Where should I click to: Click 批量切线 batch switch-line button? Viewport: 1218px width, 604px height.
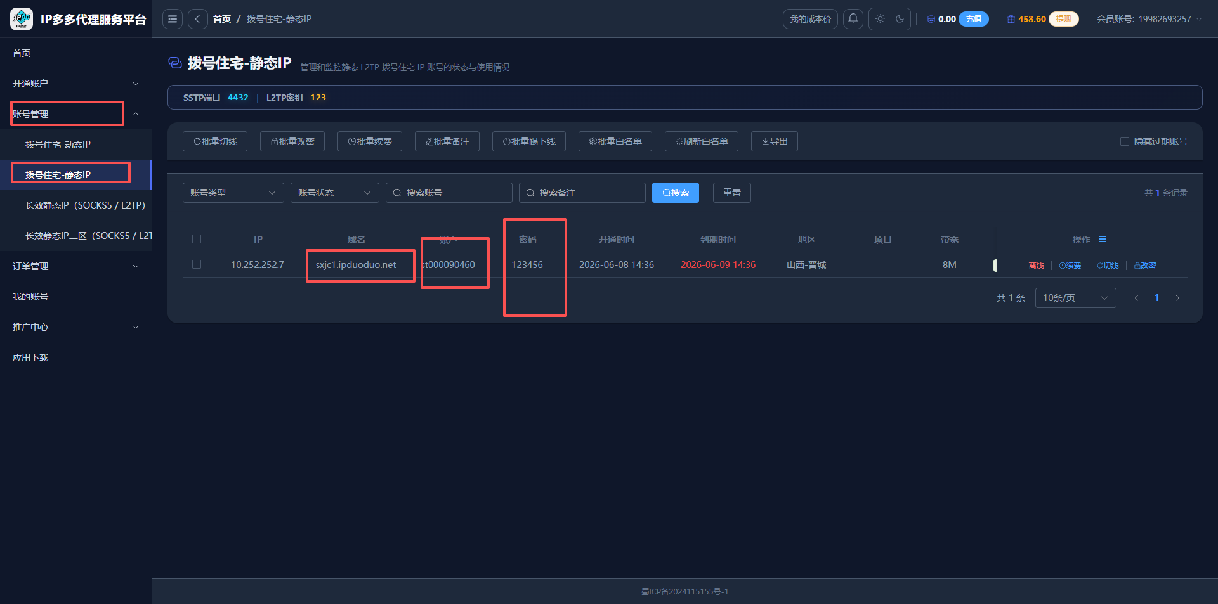coord(215,141)
